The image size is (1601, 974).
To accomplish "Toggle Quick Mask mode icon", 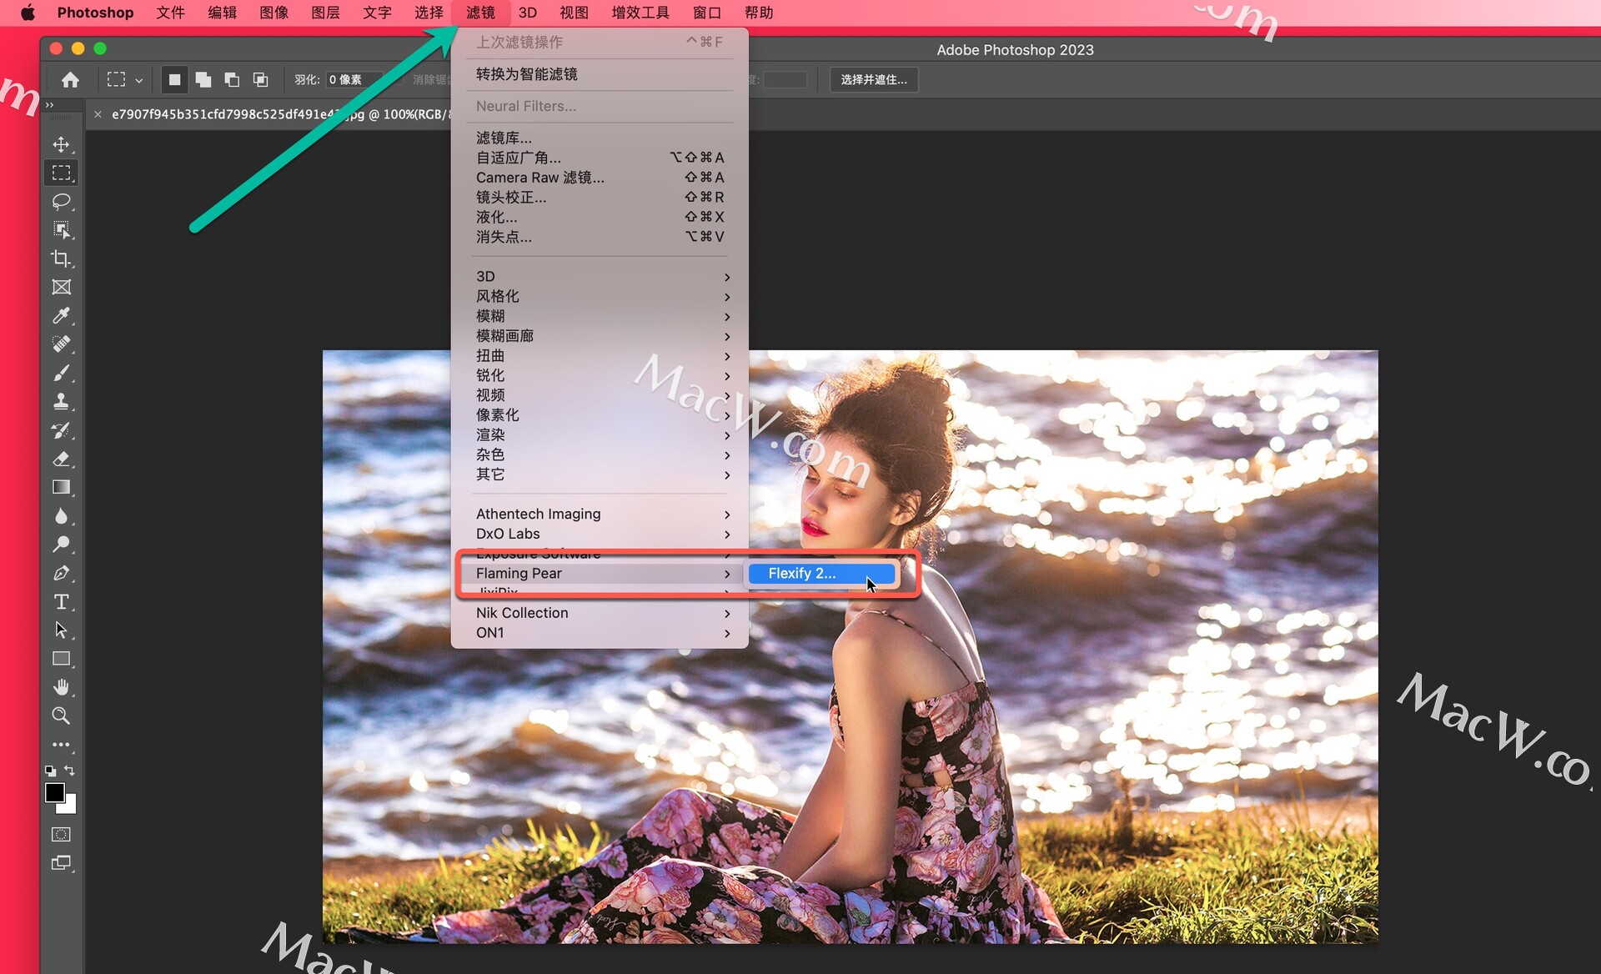I will [x=62, y=834].
